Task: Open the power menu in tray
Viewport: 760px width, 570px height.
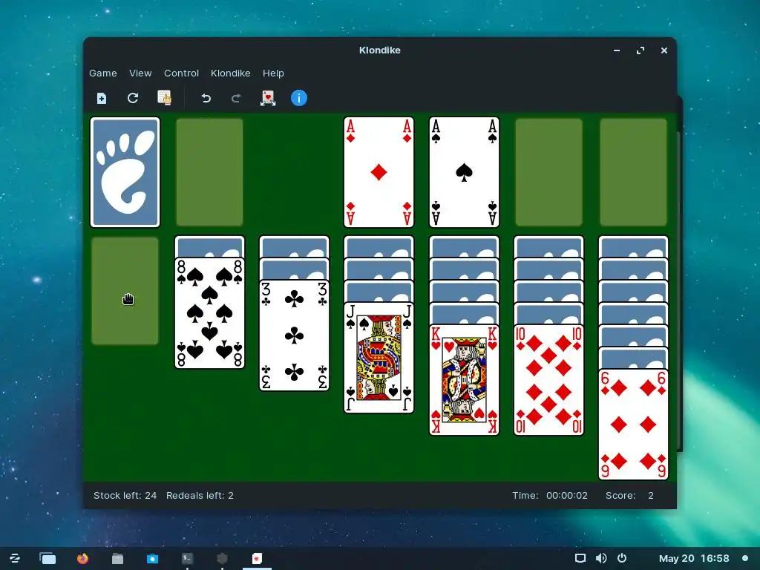Action: coord(622,558)
